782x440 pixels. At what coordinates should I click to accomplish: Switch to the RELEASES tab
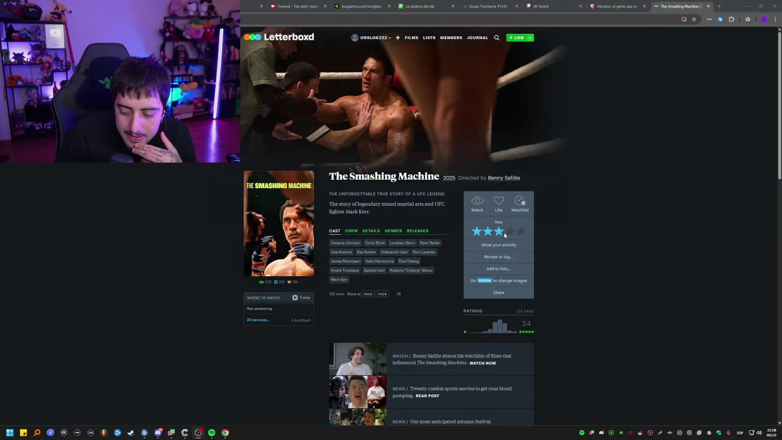(417, 231)
